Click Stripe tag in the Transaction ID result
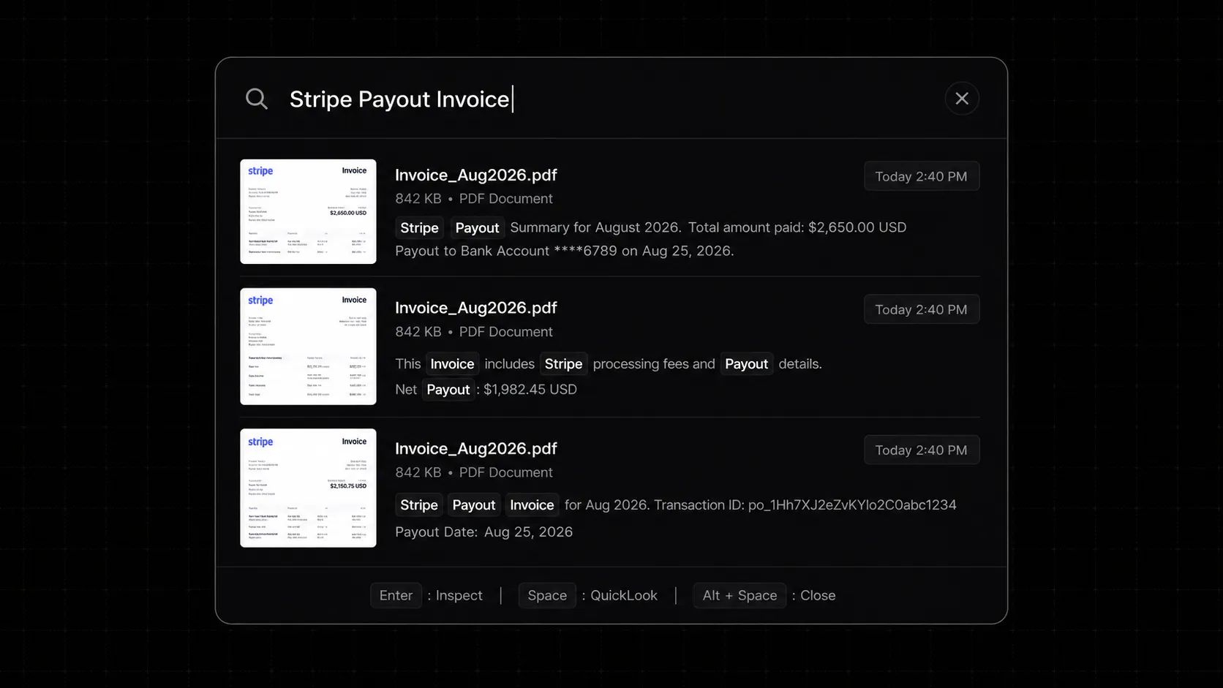 coord(419,505)
